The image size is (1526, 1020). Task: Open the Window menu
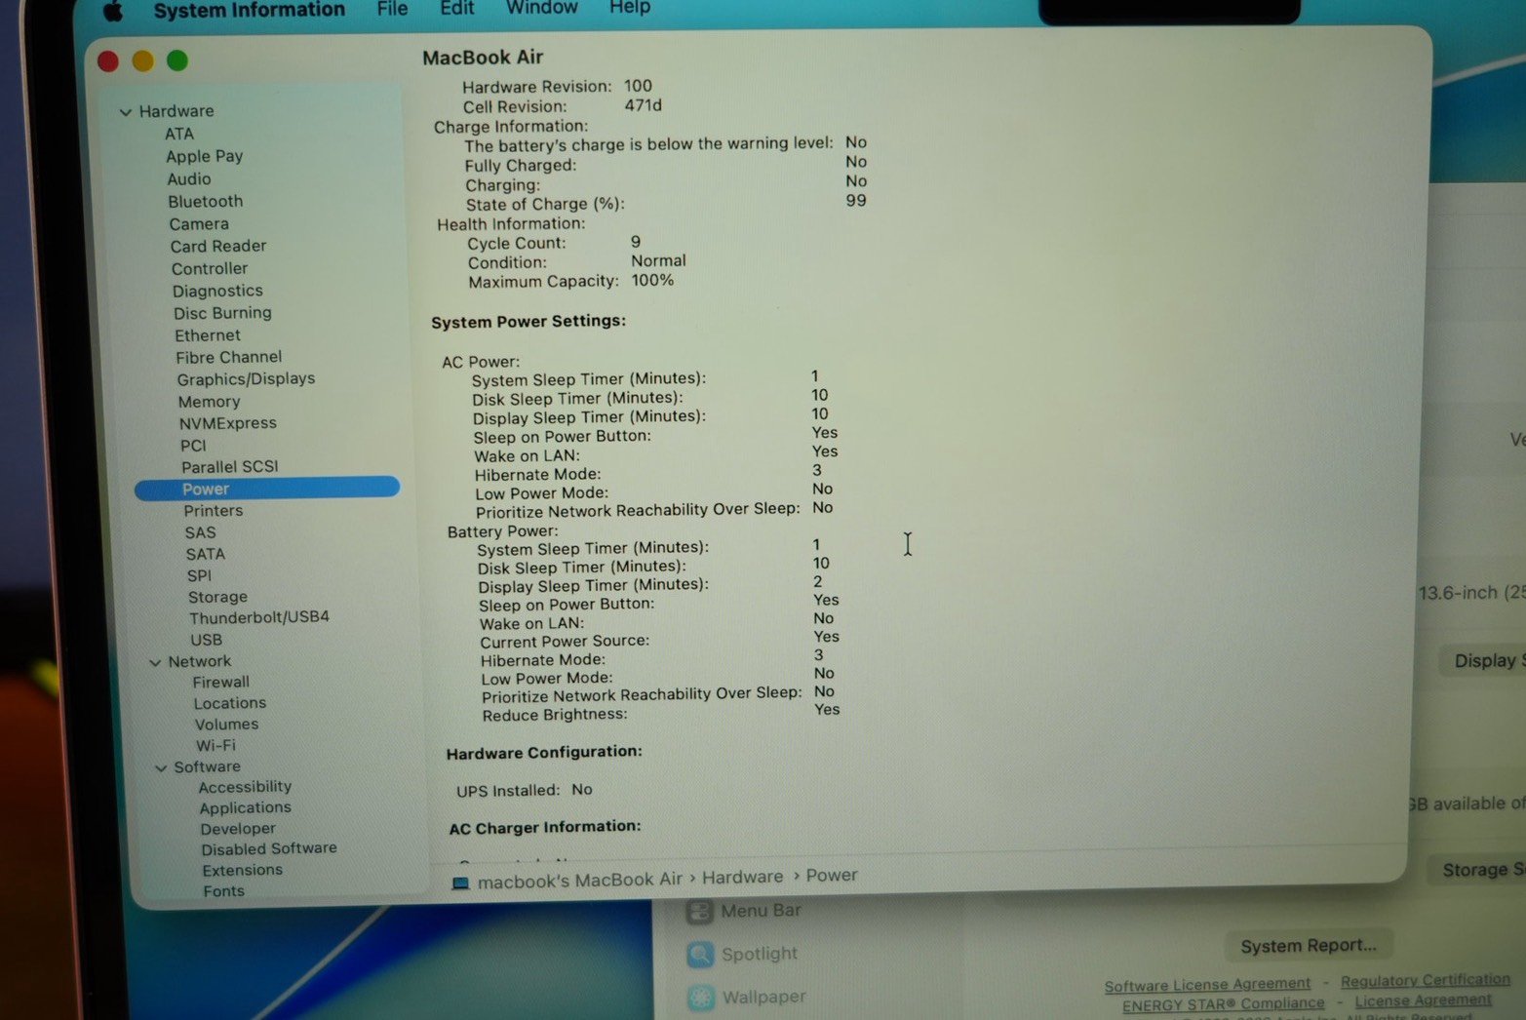542,8
